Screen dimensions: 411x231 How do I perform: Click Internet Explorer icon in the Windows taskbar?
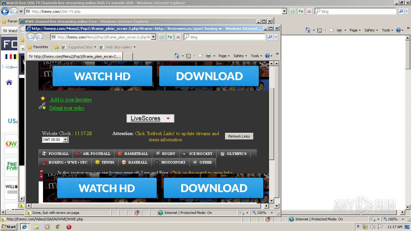(24, 227)
